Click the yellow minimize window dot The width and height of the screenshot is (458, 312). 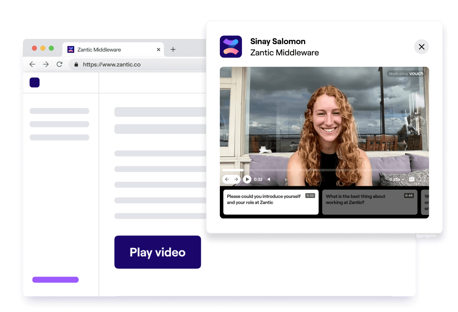point(43,48)
